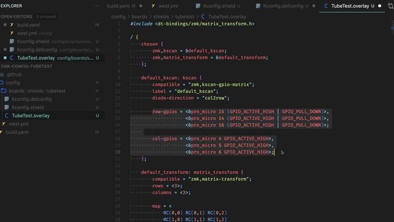Screen dimensions: 394x222
Task: Open west.yml in Open Editors list
Action: (52, 33)
